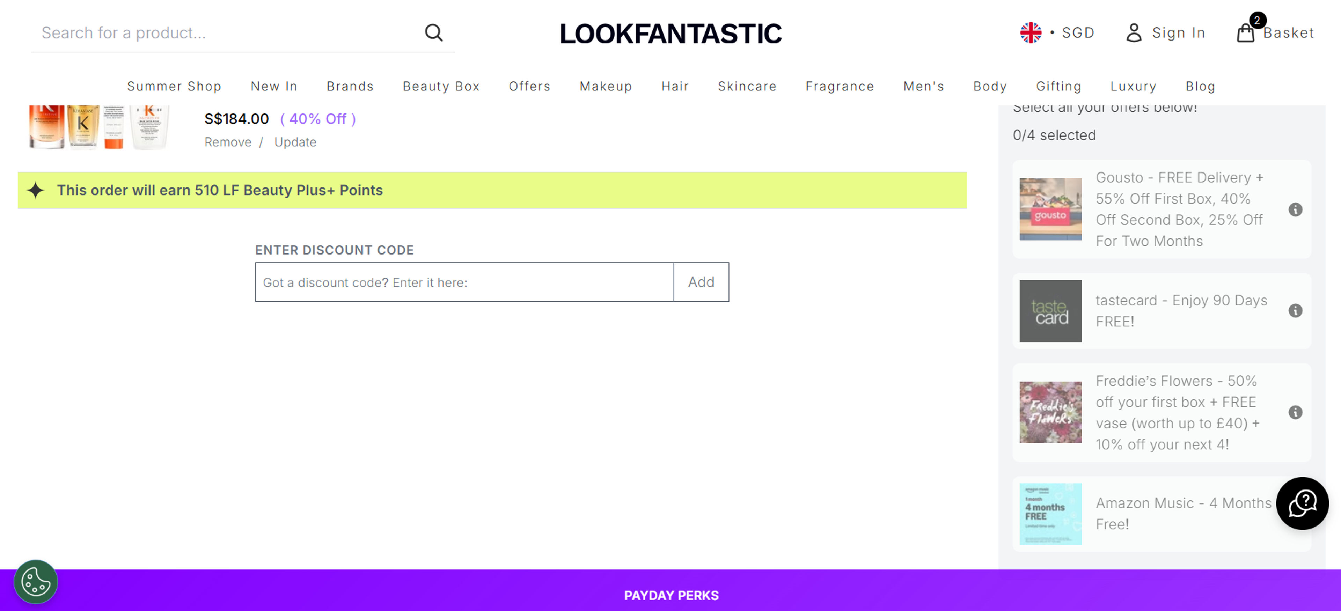Select the Gousto FREE Delivery offer
The width and height of the screenshot is (1341, 611).
coord(1162,209)
